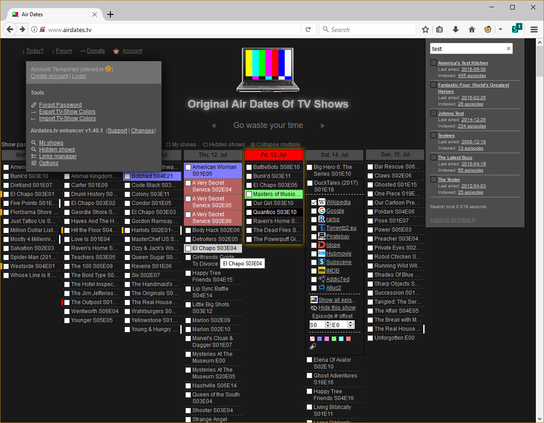The image size is (544, 423).
Task: Tick the Masters of Illusion checkbox
Action: coord(249,194)
